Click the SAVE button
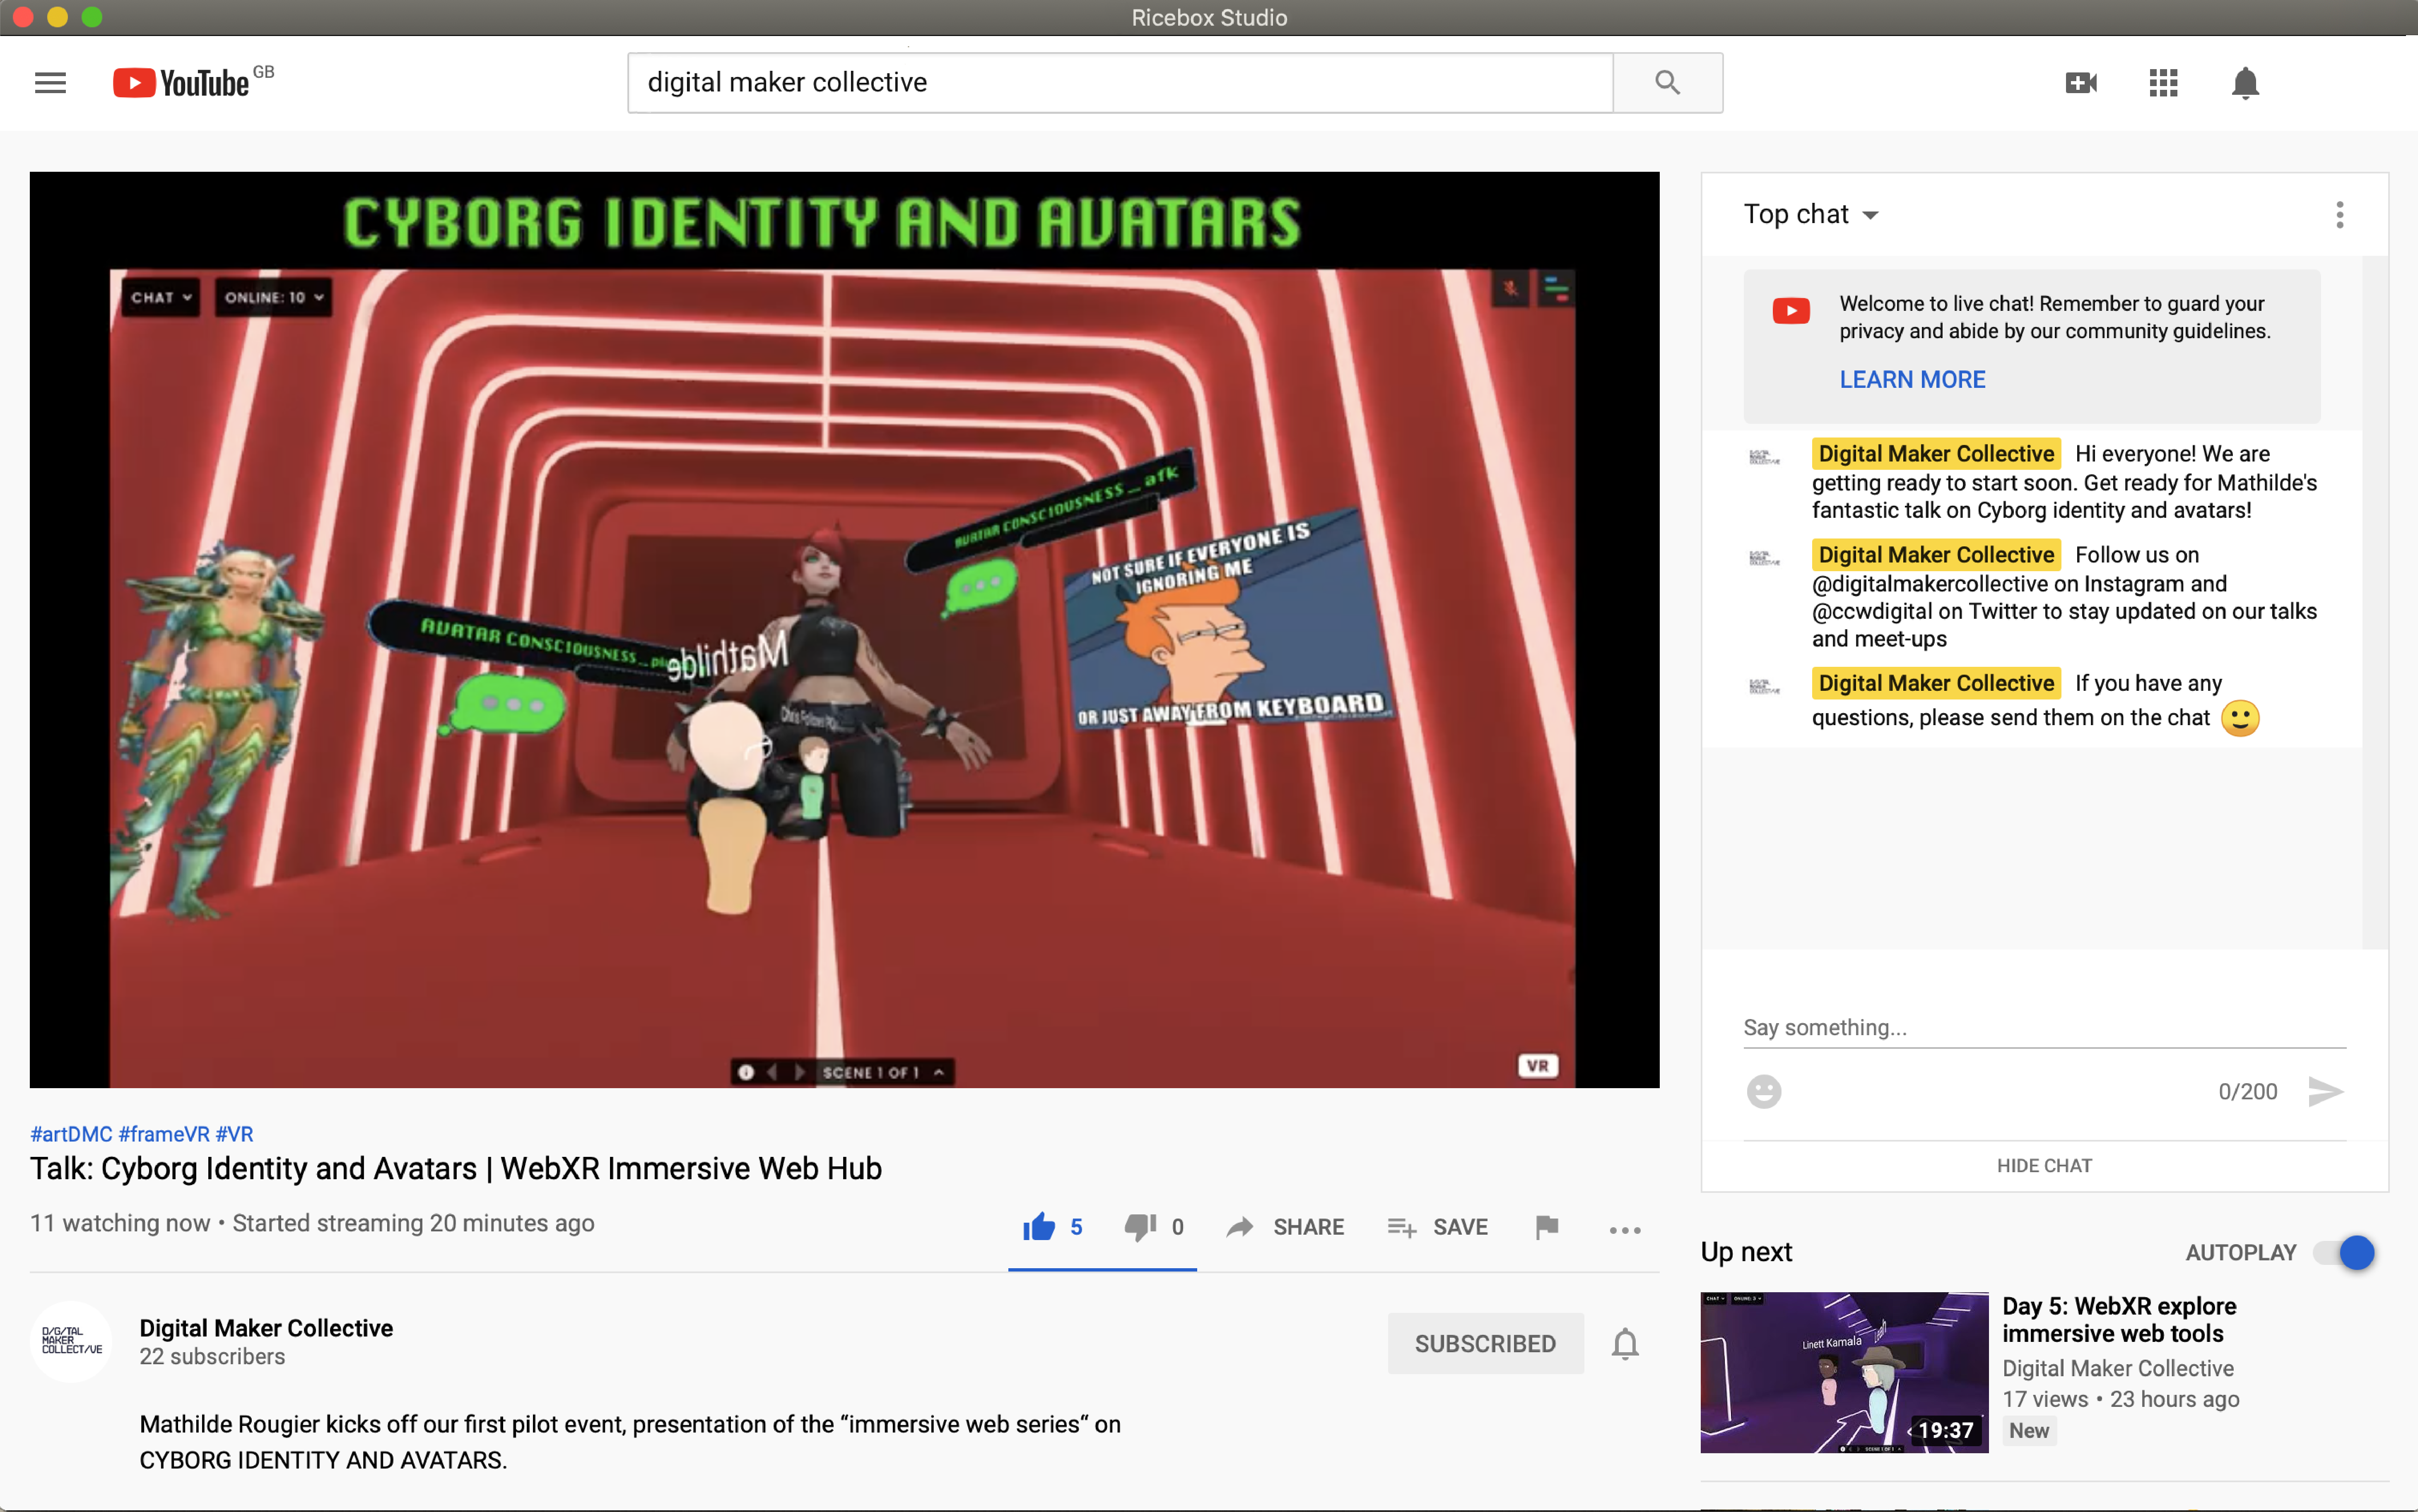The height and width of the screenshot is (1512, 2418). click(1438, 1227)
